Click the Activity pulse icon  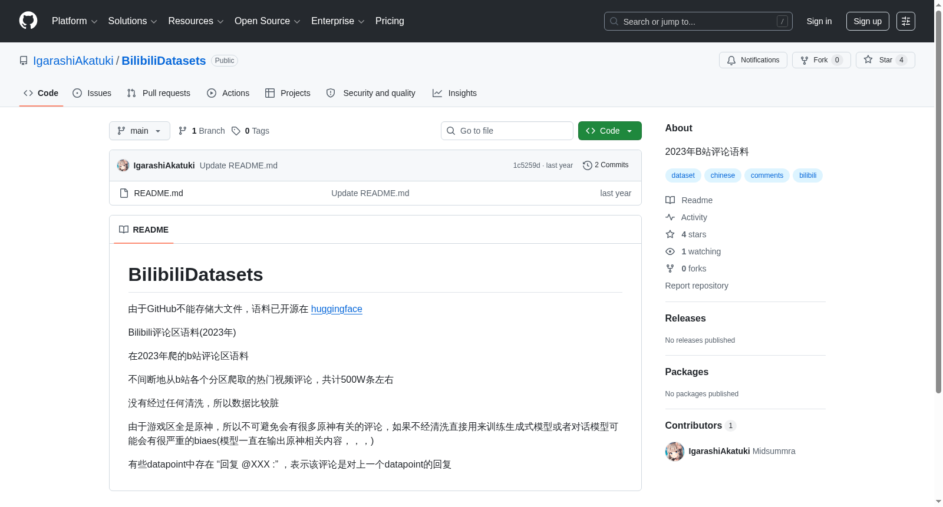click(670, 217)
